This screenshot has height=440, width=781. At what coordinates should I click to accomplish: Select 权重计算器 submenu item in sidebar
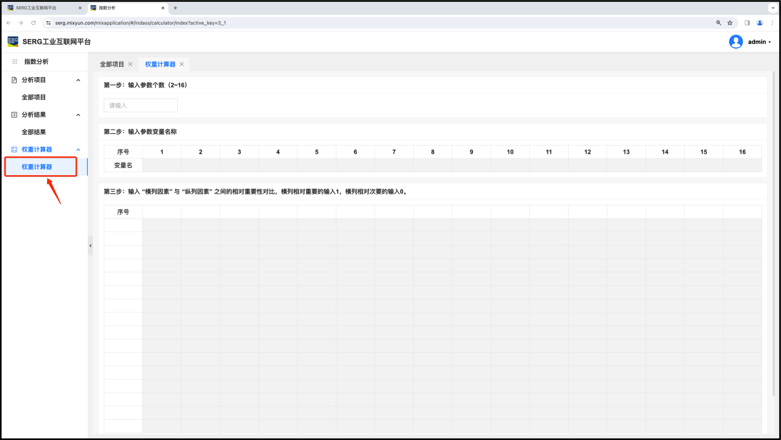click(37, 167)
